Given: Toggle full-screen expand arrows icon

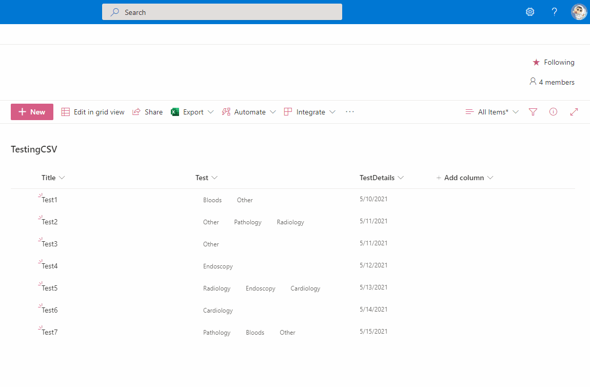Looking at the screenshot, I should [574, 112].
